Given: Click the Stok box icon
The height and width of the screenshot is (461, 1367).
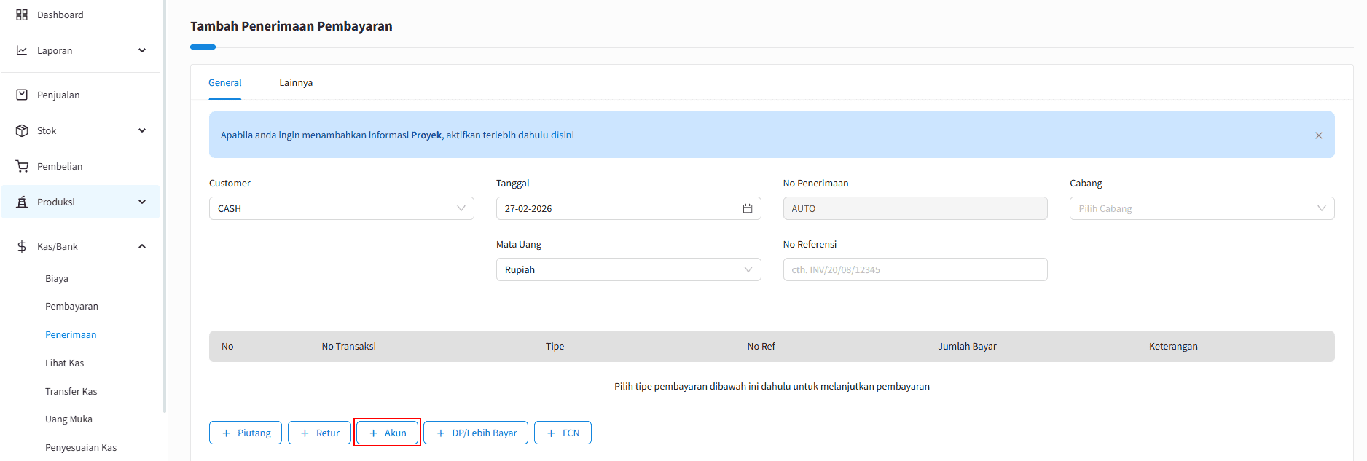Looking at the screenshot, I should 22,130.
